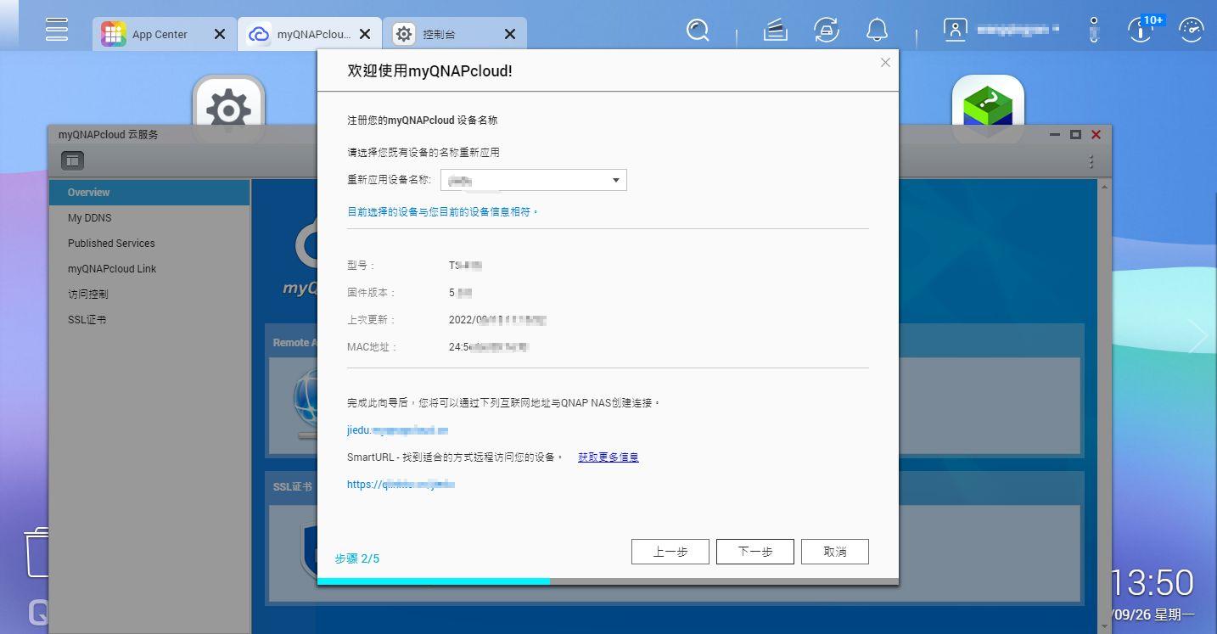The width and height of the screenshot is (1217, 634).
Task: Click the 上一步 button
Action: (670, 552)
